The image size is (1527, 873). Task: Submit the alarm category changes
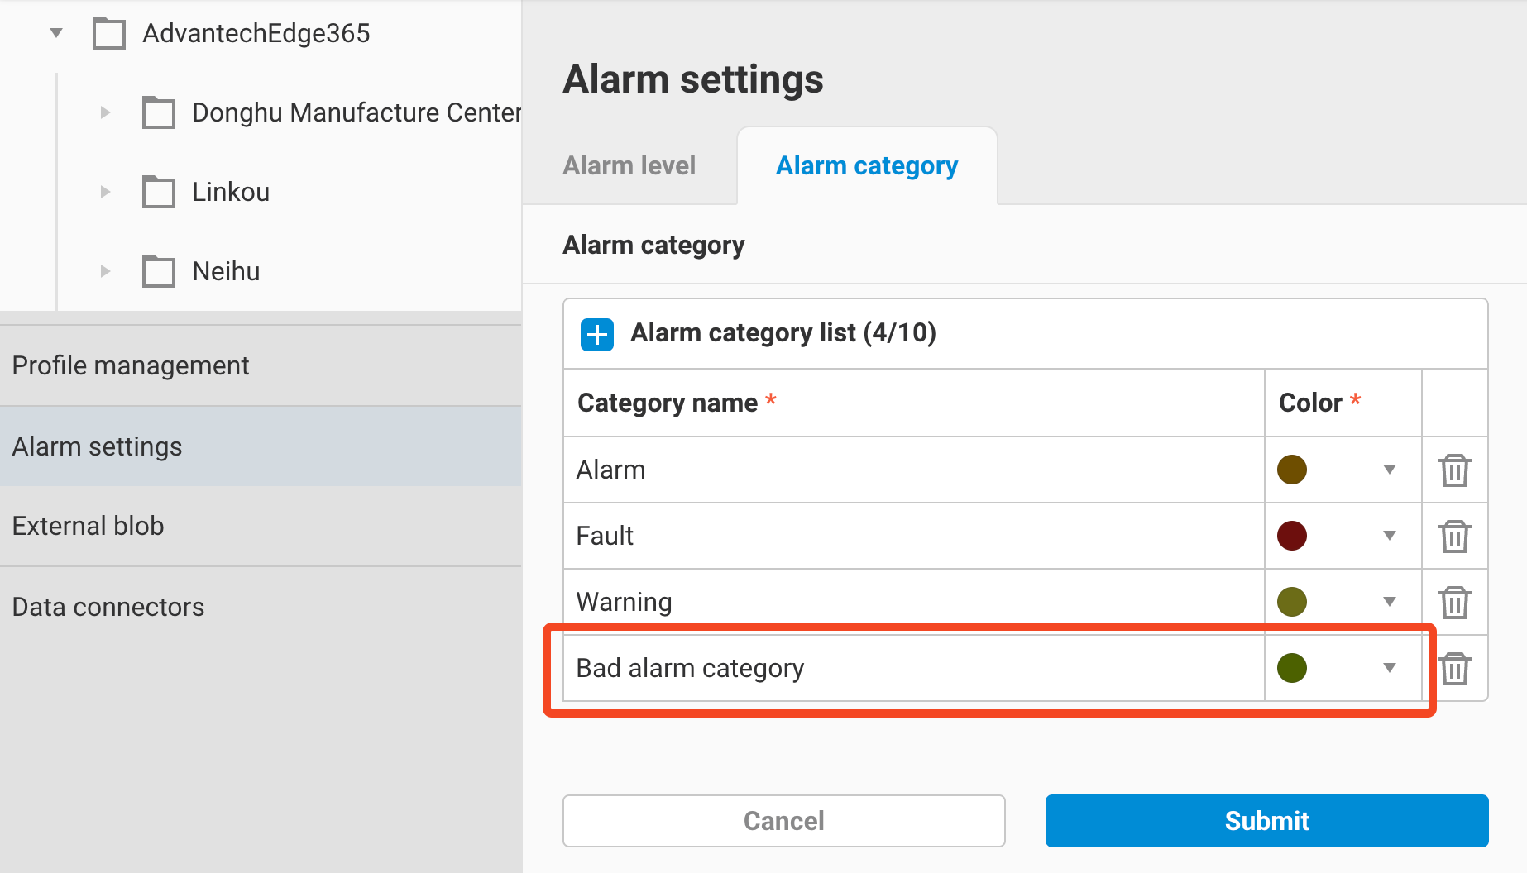point(1266,821)
